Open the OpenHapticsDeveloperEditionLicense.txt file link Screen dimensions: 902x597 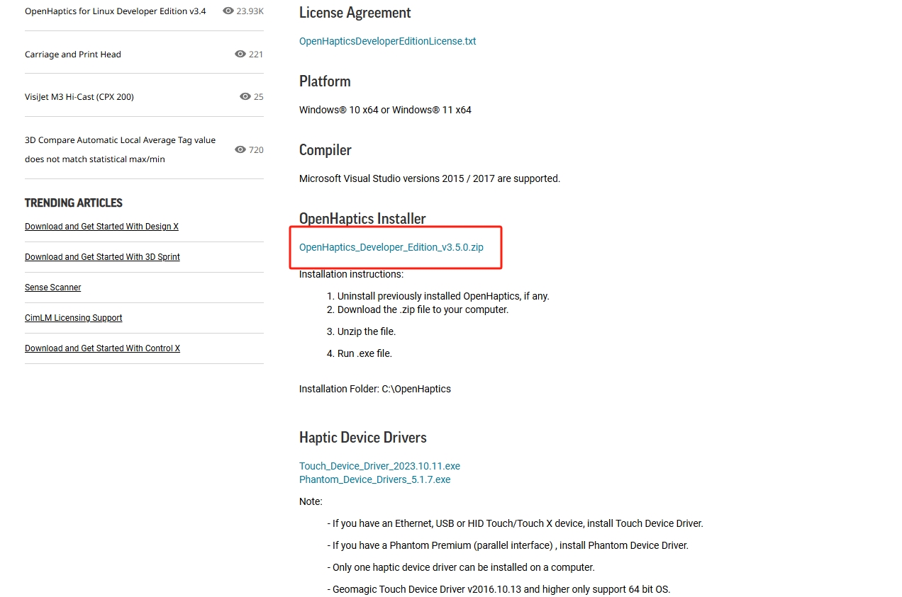coord(387,41)
